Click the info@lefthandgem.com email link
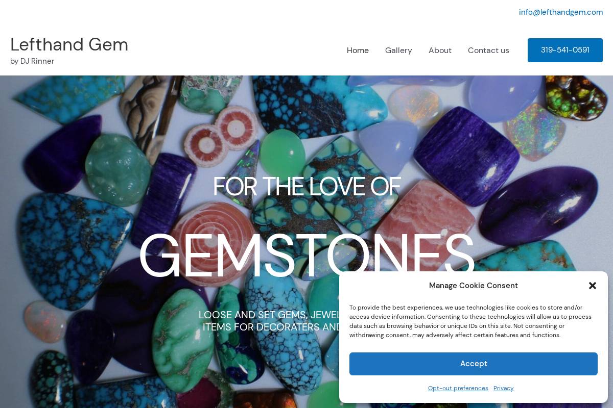613x408 pixels. tap(561, 12)
